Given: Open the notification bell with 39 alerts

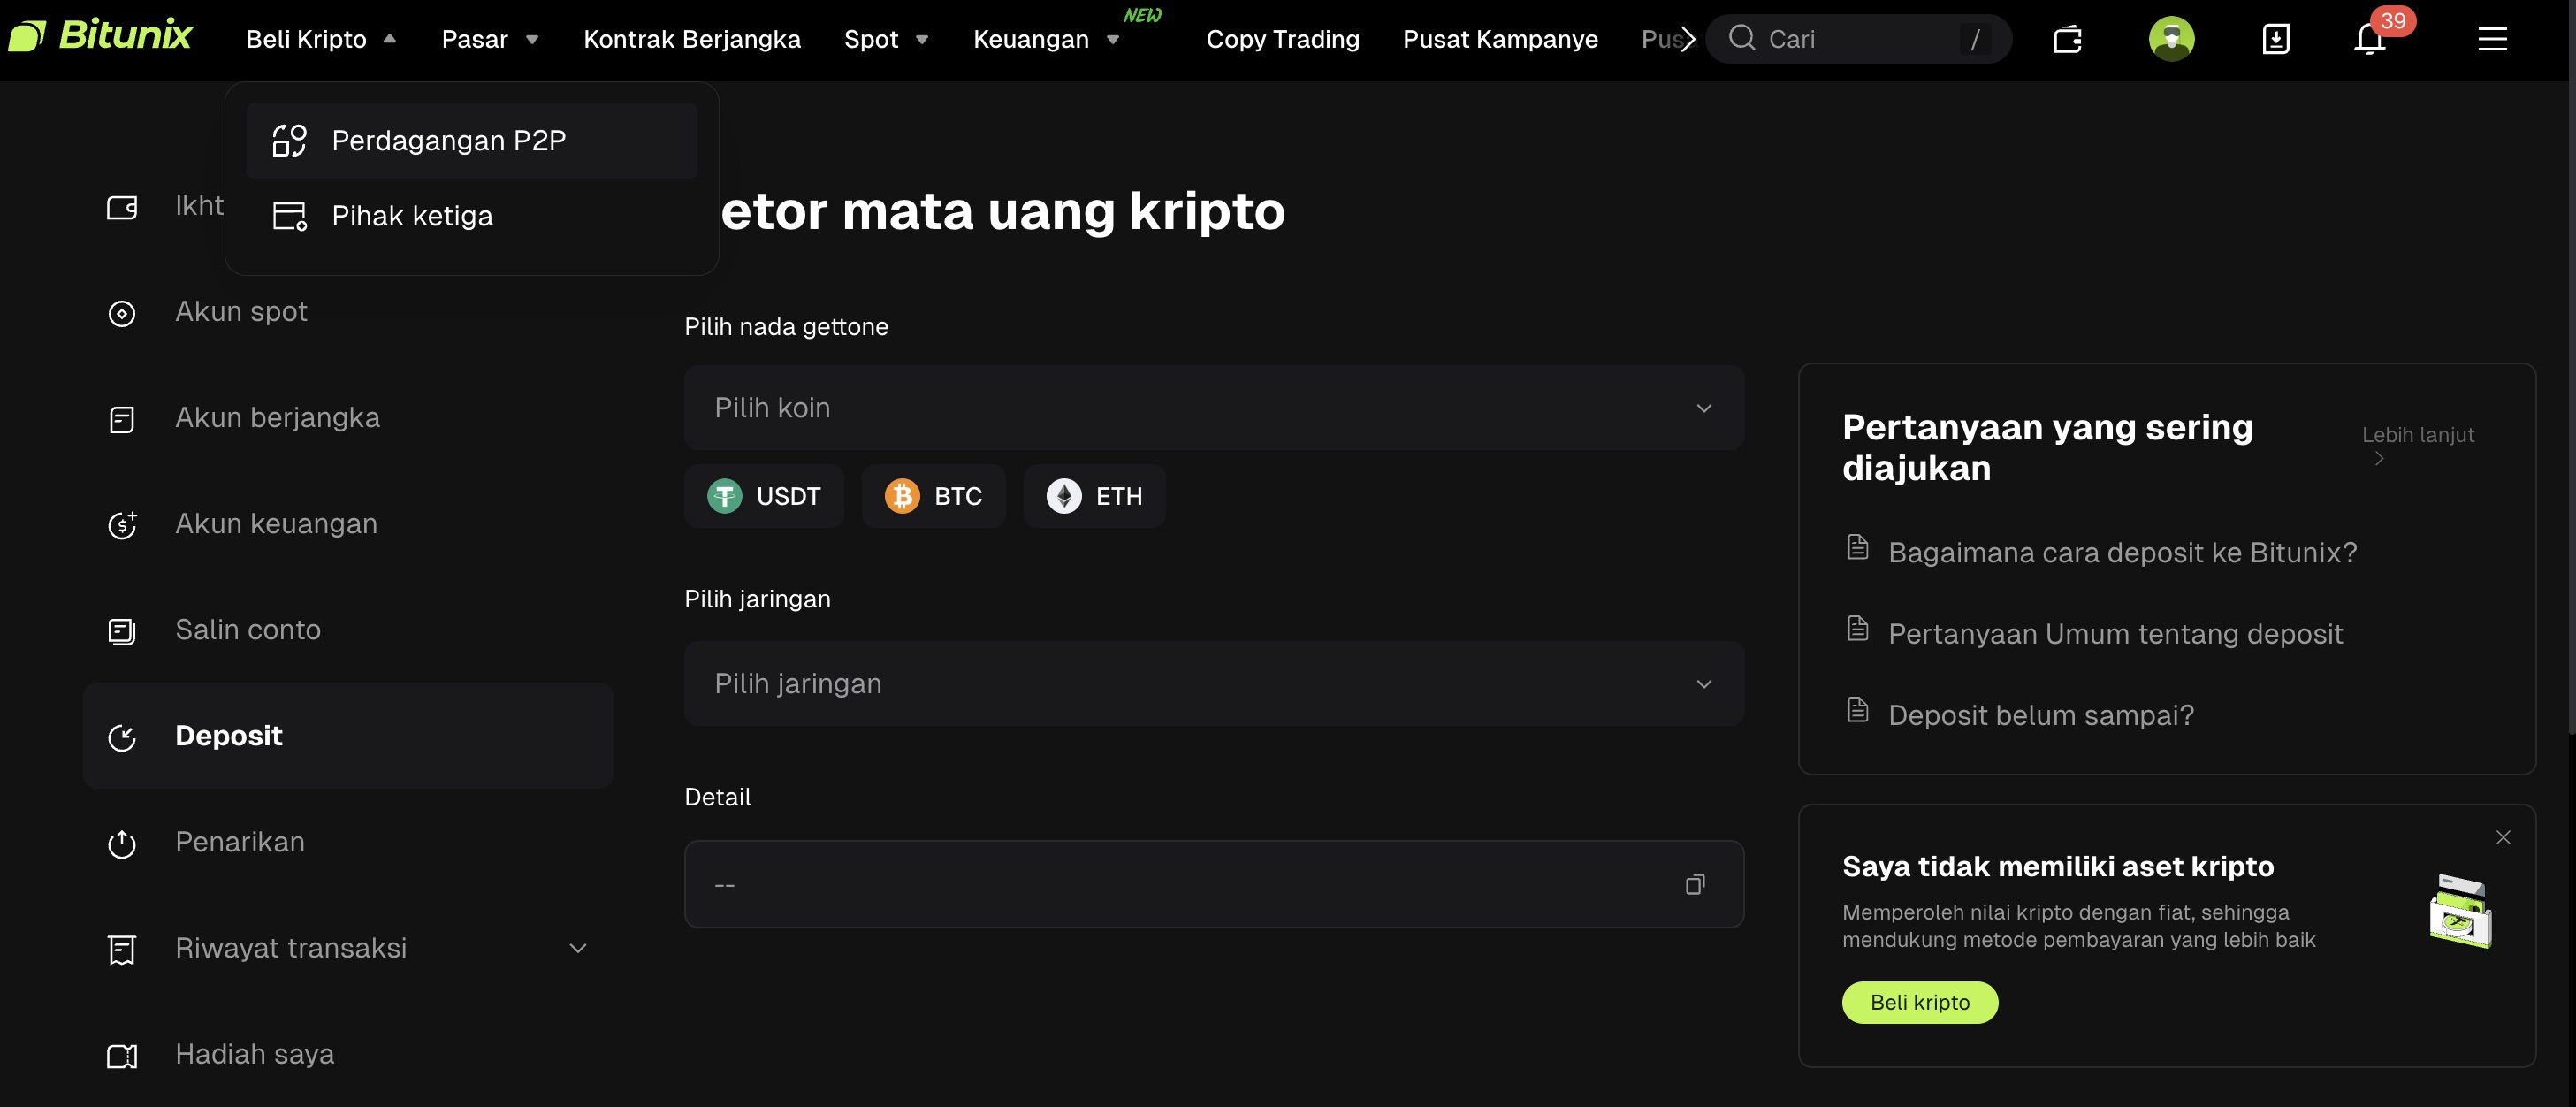Looking at the screenshot, I should tap(2369, 39).
